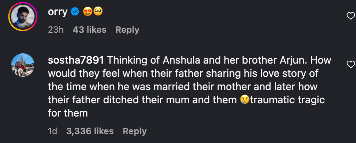
Task: Click the pleading face emoji in orry's comment
Action: click(98, 12)
